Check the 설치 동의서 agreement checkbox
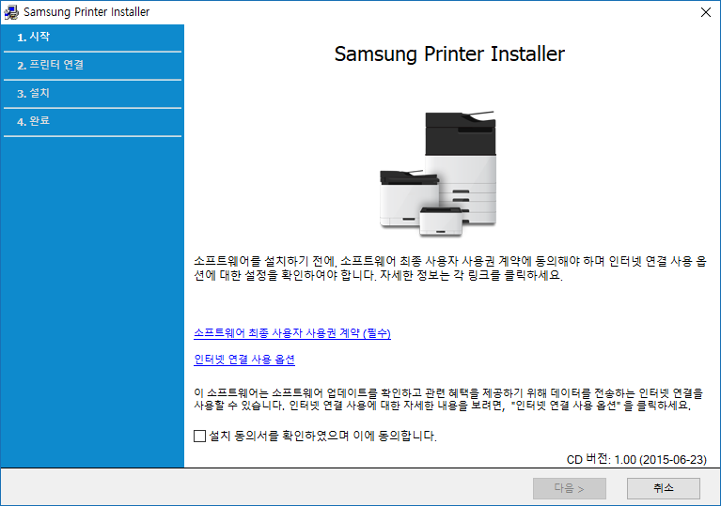The width and height of the screenshot is (721, 506). coord(199,436)
